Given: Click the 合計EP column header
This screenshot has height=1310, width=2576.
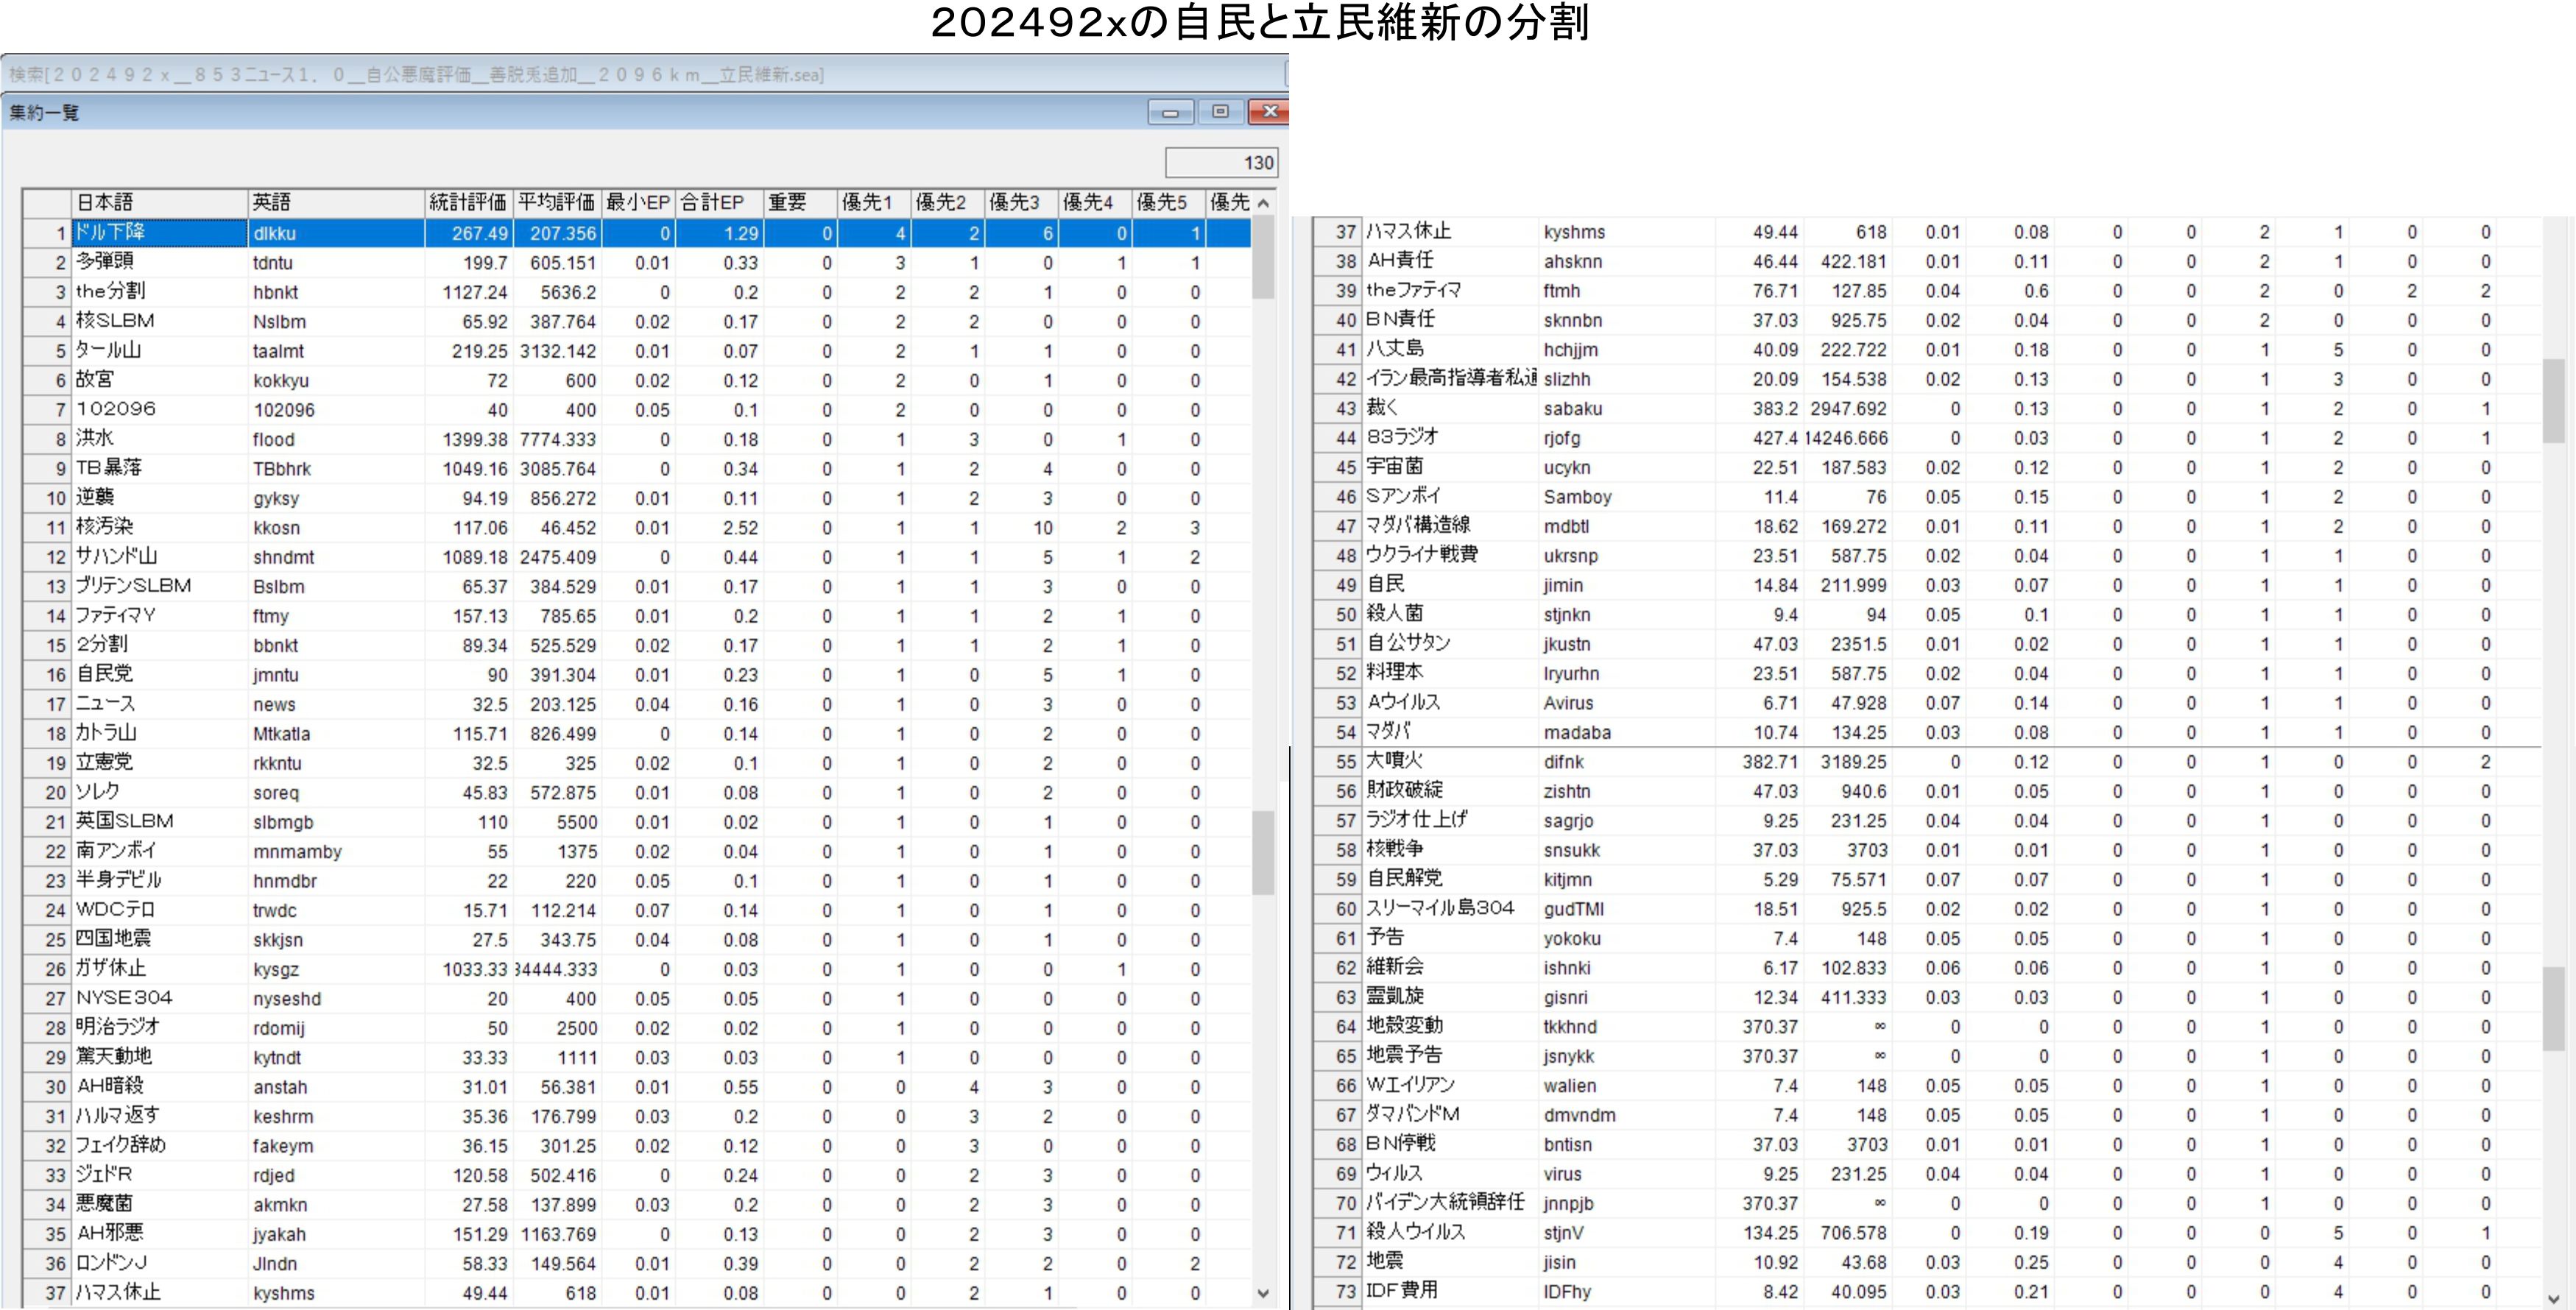Looking at the screenshot, I should click(x=719, y=202).
